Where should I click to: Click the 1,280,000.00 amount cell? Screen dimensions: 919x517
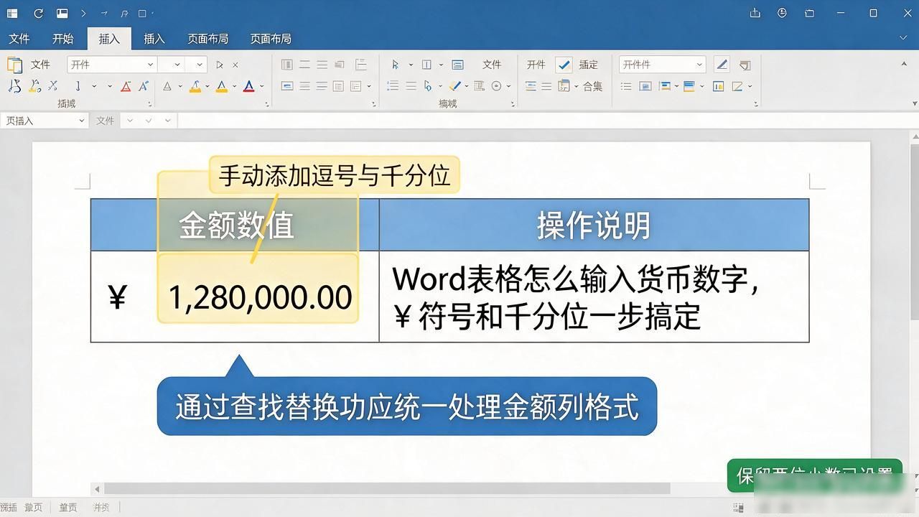pos(260,297)
